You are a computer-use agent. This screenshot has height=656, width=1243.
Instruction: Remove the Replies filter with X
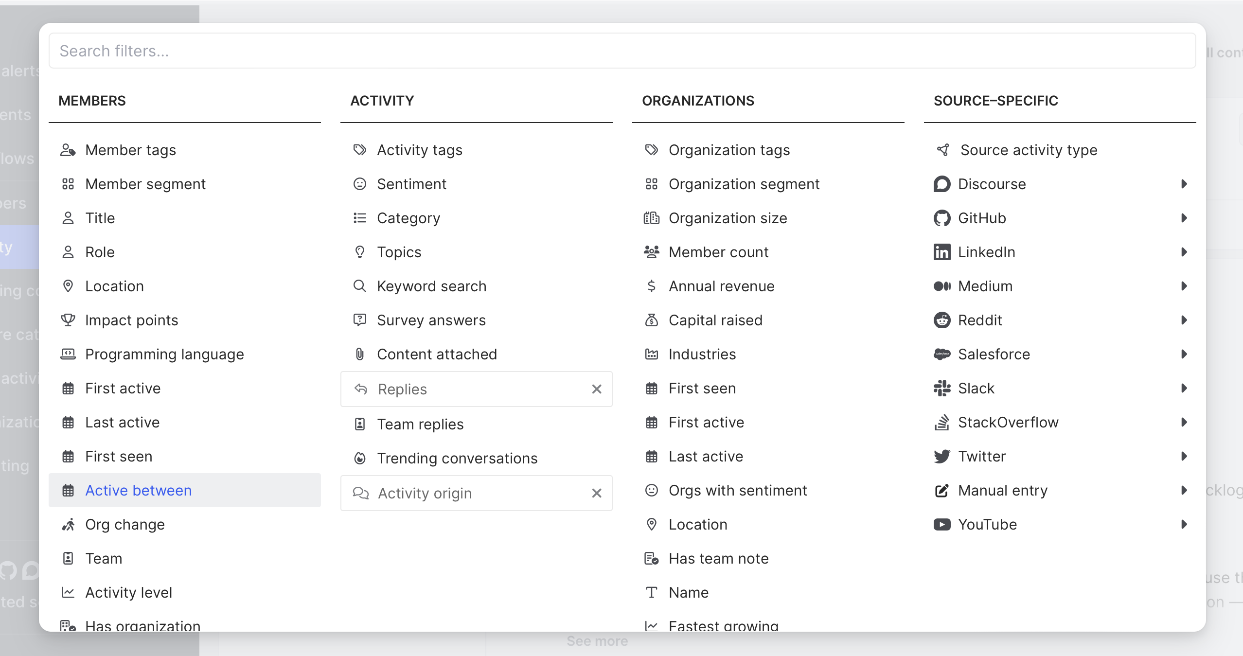pos(597,389)
